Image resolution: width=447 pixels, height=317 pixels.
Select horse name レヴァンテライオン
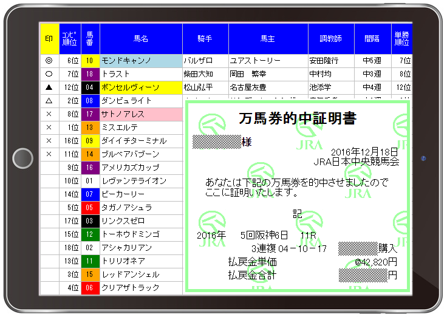click(141, 181)
